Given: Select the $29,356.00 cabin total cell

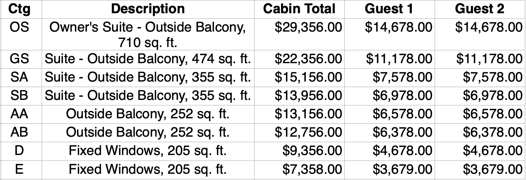Looking at the screenshot, I should (x=308, y=27).
